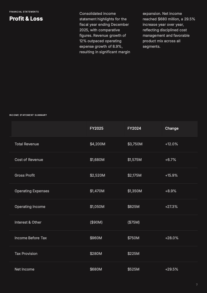
Task: Click the Income Before Tax $960M value
Action: 96,238
